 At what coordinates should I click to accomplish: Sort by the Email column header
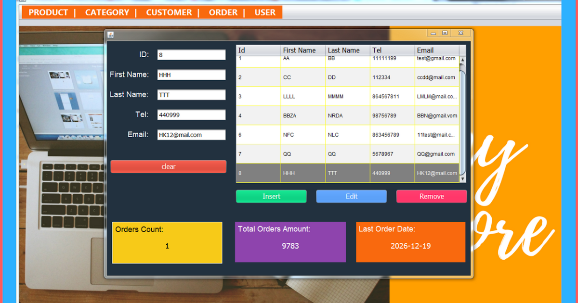click(x=437, y=50)
